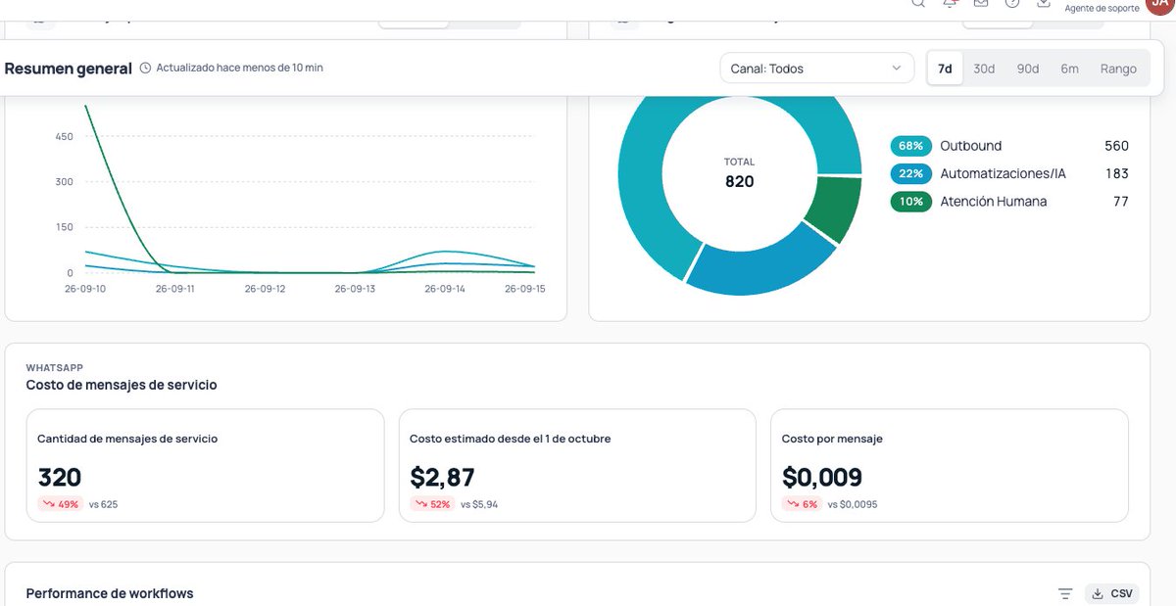Click the vs 625 comparison text
This screenshot has height=606, width=1176.
point(104,504)
